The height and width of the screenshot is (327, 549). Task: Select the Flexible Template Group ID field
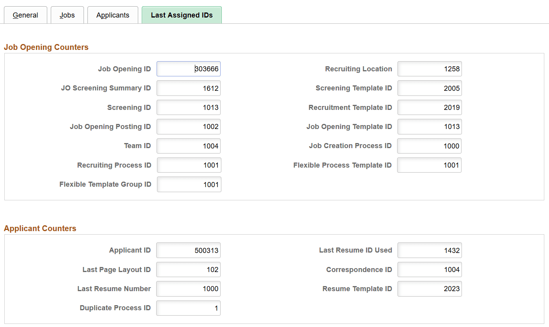coord(189,184)
